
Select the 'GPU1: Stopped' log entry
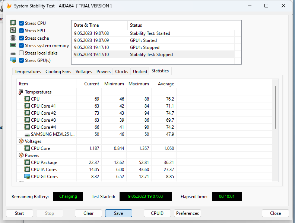tap(153, 47)
